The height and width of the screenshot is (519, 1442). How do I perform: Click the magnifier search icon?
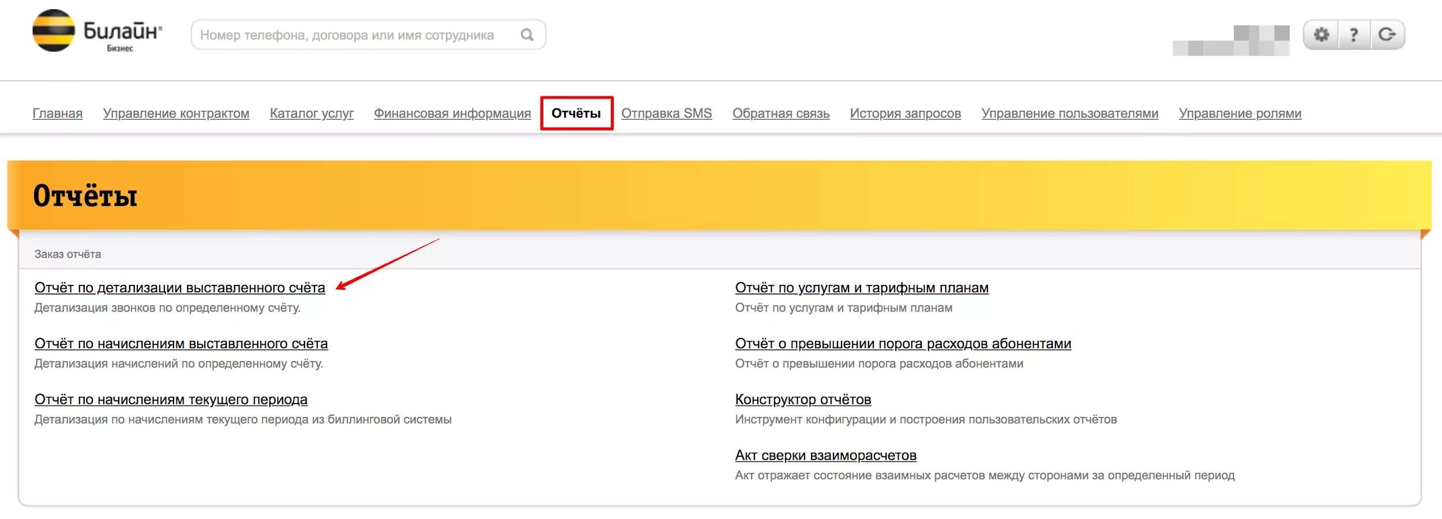[527, 35]
